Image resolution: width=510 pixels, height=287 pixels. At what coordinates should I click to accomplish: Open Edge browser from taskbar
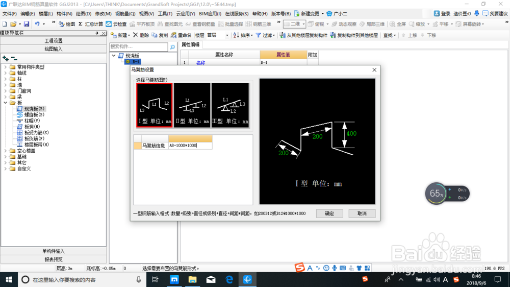229,279
